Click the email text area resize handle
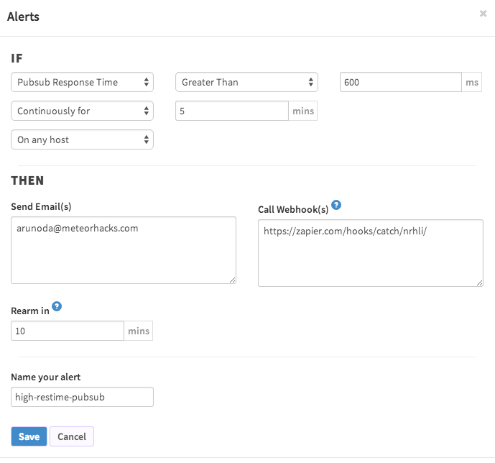The width and height of the screenshot is (495, 463). point(232,280)
